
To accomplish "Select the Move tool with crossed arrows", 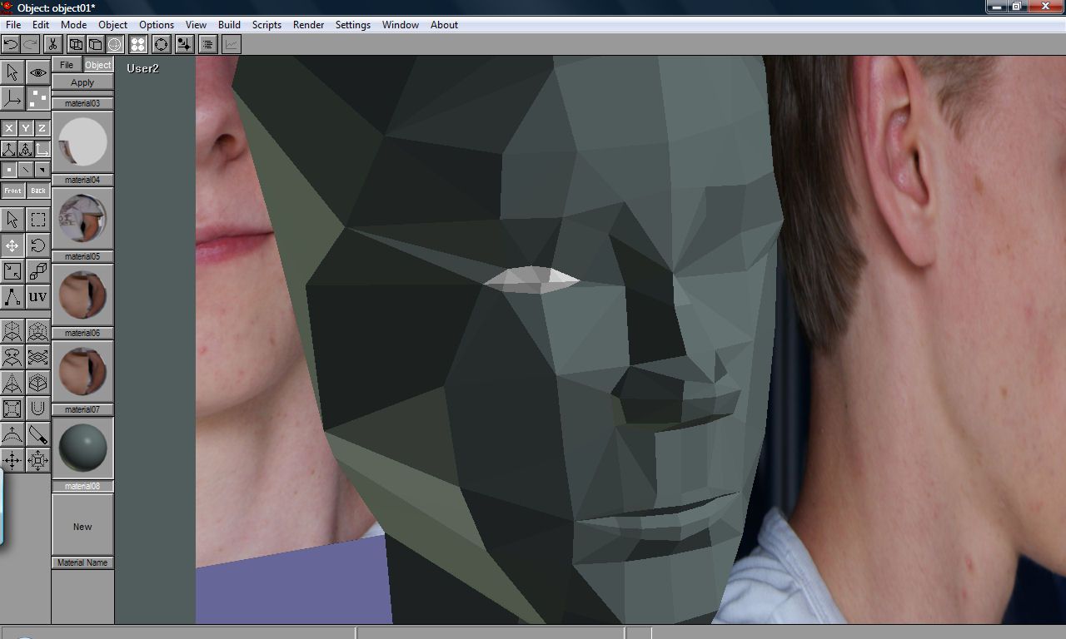I will pos(12,245).
